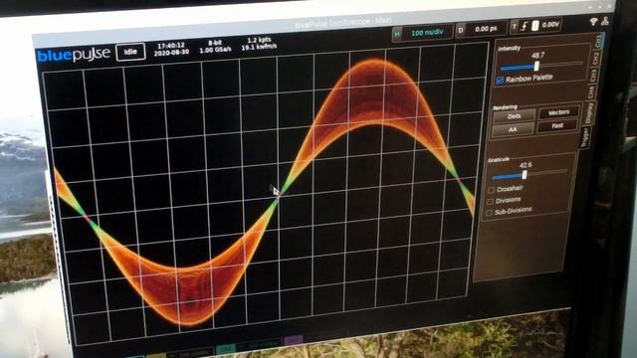Click the 8-bit resolution readout
Image resolution: width=637 pixels, height=358 pixels.
point(215,42)
